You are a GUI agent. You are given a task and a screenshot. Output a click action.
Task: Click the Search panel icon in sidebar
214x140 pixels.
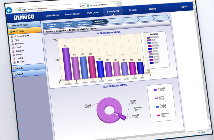tap(14, 68)
